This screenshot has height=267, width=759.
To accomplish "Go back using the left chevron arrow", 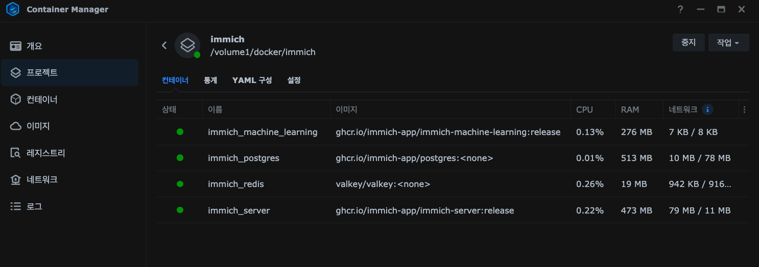I will coord(164,45).
